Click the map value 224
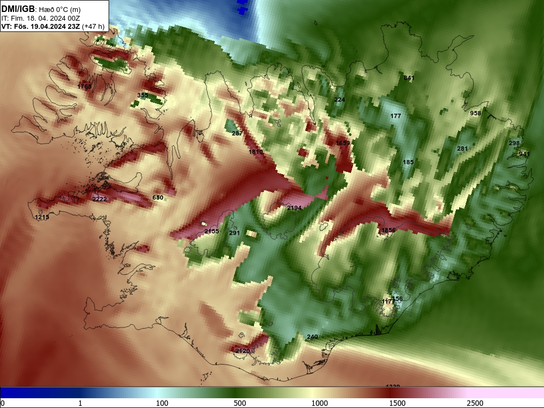544x408 pixels. (339, 100)
